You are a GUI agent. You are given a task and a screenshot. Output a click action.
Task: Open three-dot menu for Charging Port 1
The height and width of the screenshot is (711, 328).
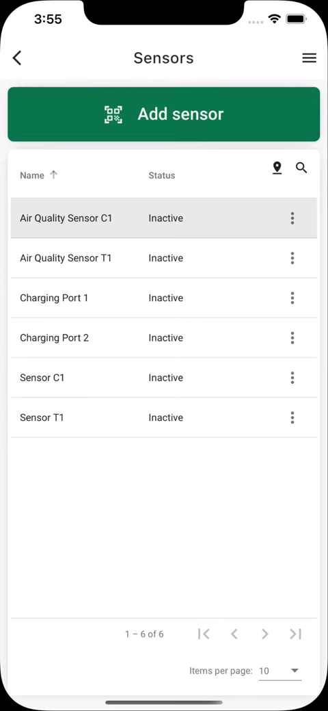292,298
